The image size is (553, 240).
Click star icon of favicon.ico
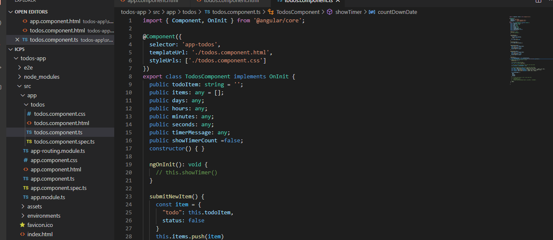click(22, 225)
